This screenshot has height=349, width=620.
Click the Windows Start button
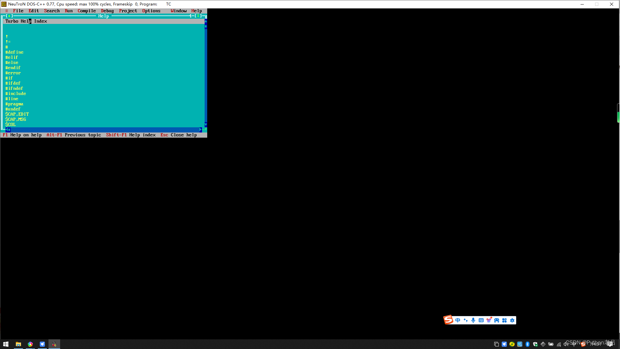(6, 344)
